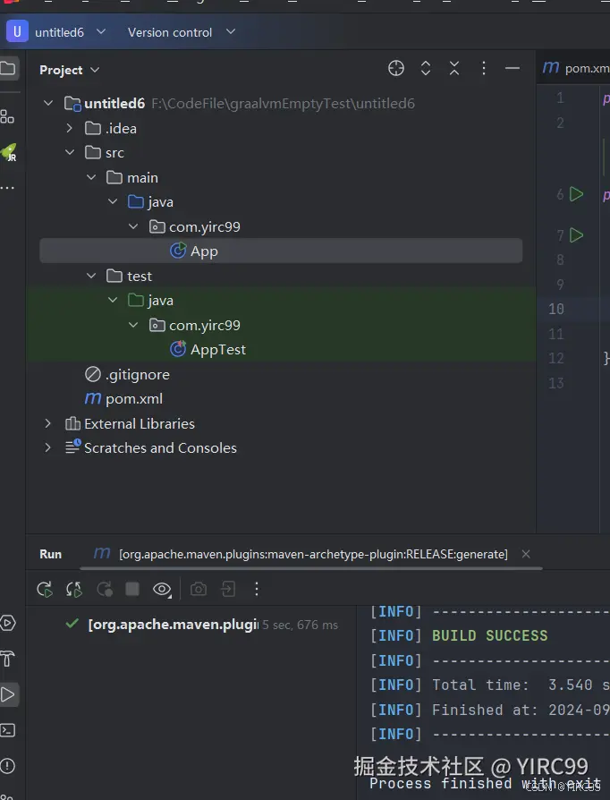Select the App class file
This screenshot has width=610, height=800.
[281, 251]
